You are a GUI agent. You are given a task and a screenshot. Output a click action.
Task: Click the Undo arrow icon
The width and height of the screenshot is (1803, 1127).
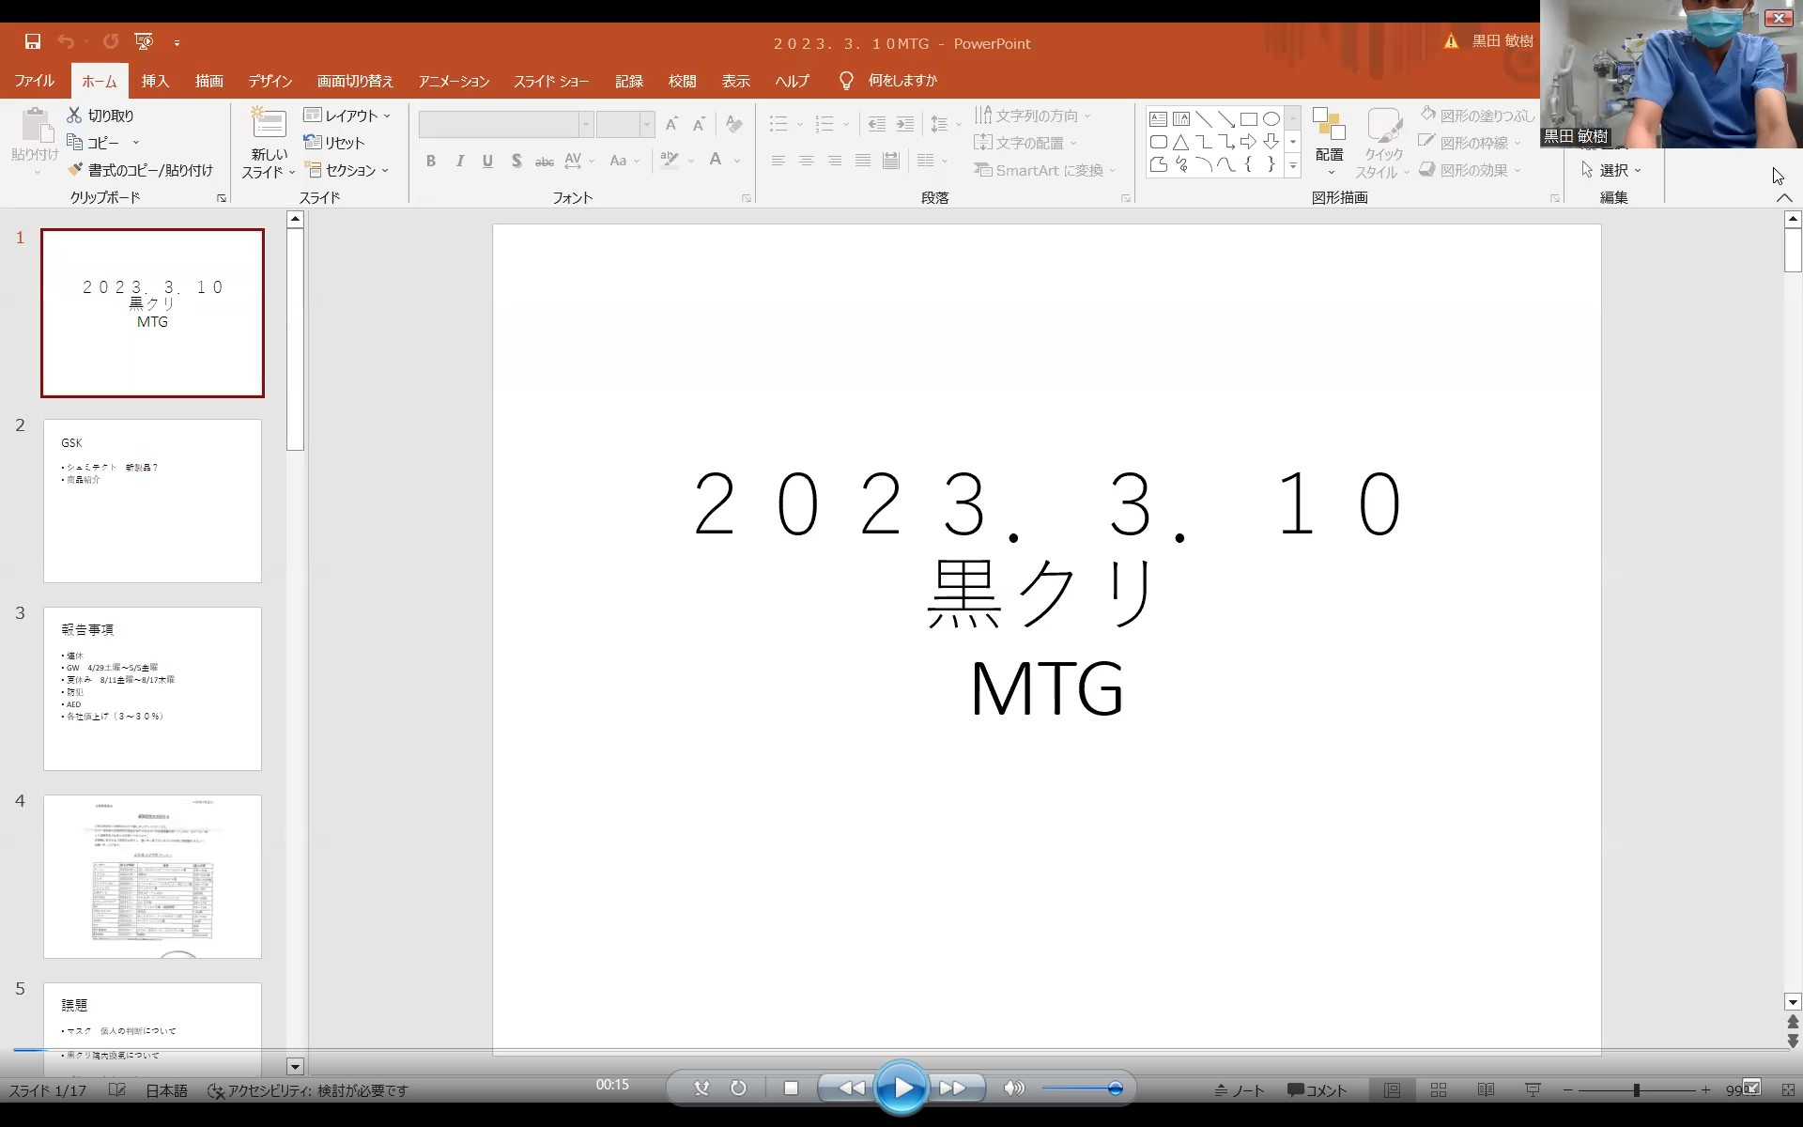(x=66, y=42)
